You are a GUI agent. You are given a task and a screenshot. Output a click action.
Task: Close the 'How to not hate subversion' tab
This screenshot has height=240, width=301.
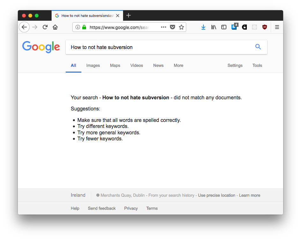coord(118,16)
